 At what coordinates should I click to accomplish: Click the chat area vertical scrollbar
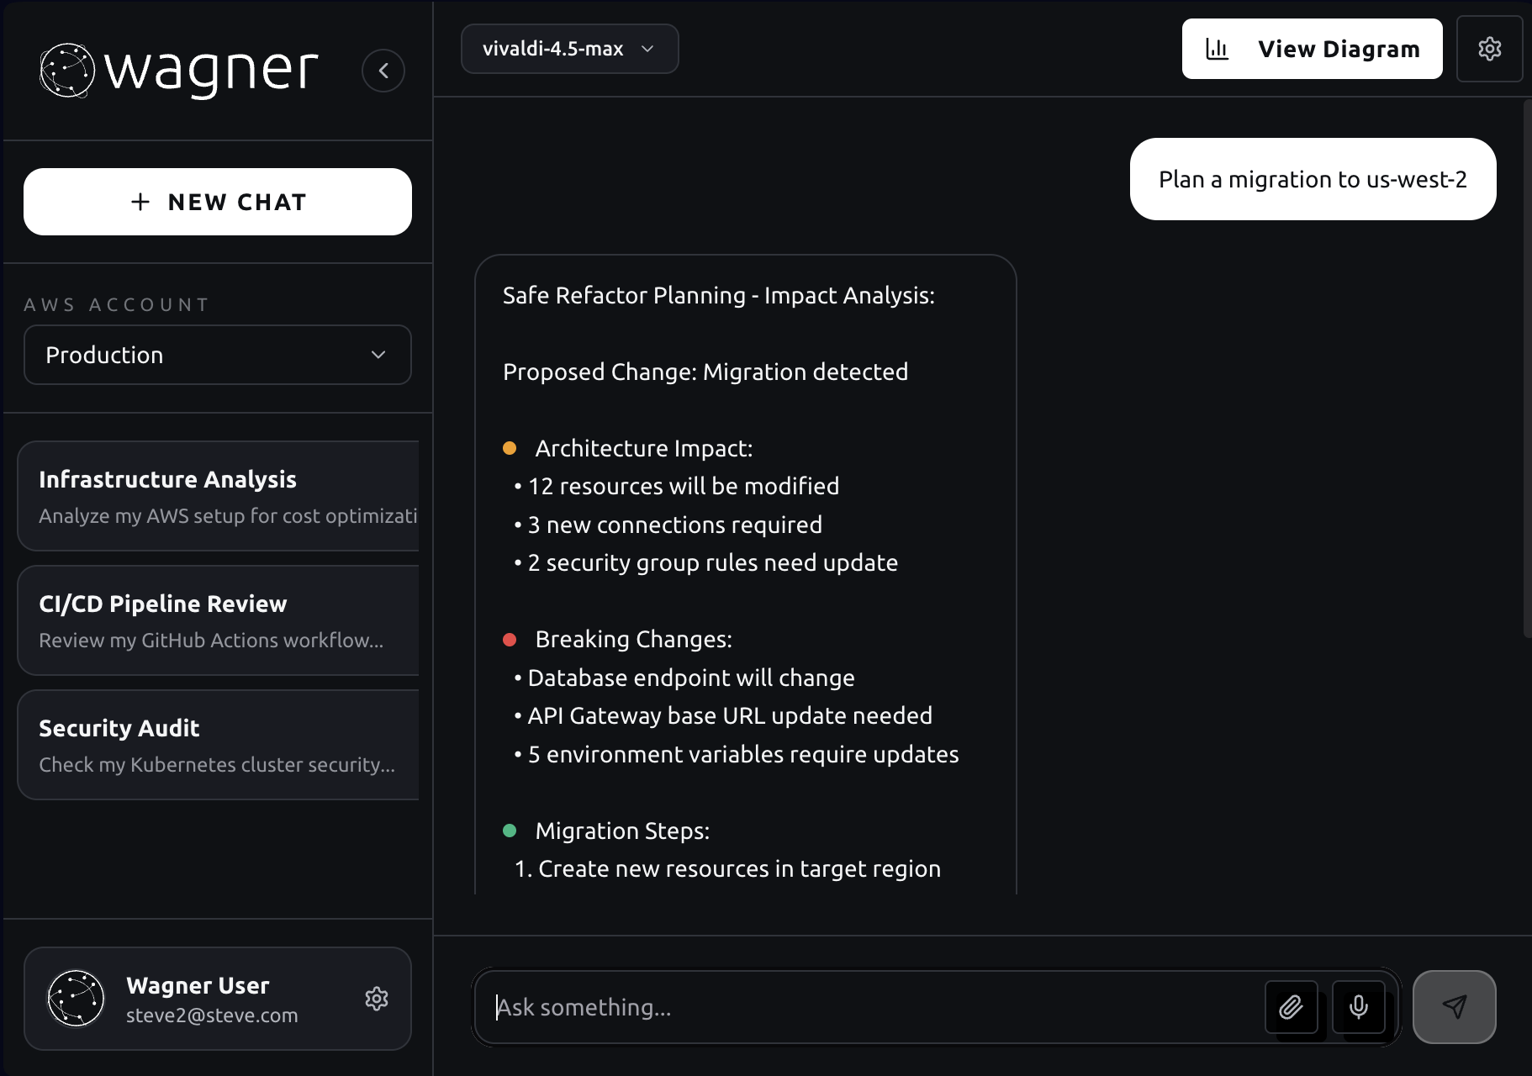click(x=1527, y=370)
